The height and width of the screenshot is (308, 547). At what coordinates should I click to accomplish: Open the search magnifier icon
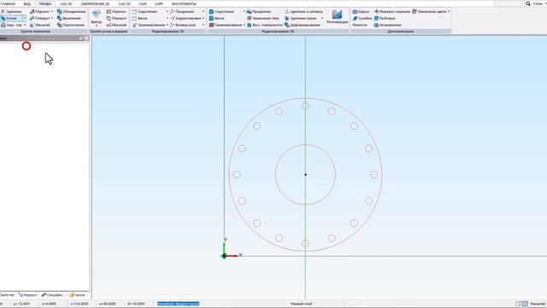(528, 3)
